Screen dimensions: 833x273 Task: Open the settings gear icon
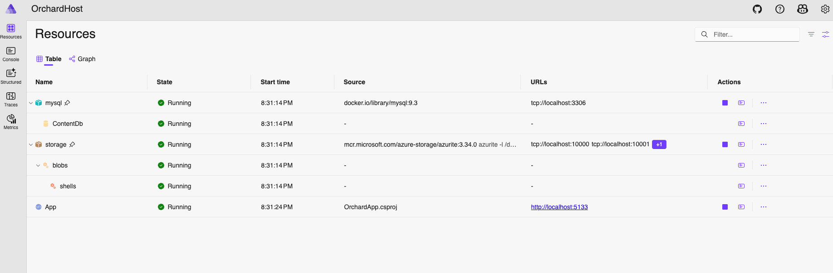(x=825, y=9)
